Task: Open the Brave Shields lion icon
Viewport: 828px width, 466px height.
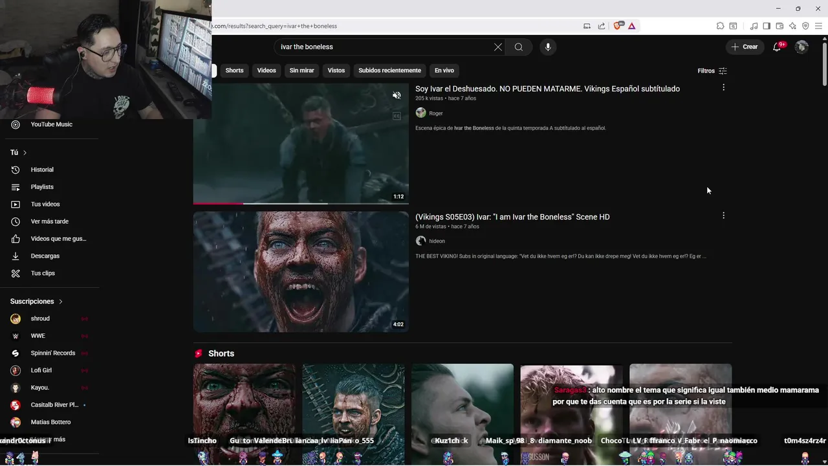Action: [x=617, y=26]
